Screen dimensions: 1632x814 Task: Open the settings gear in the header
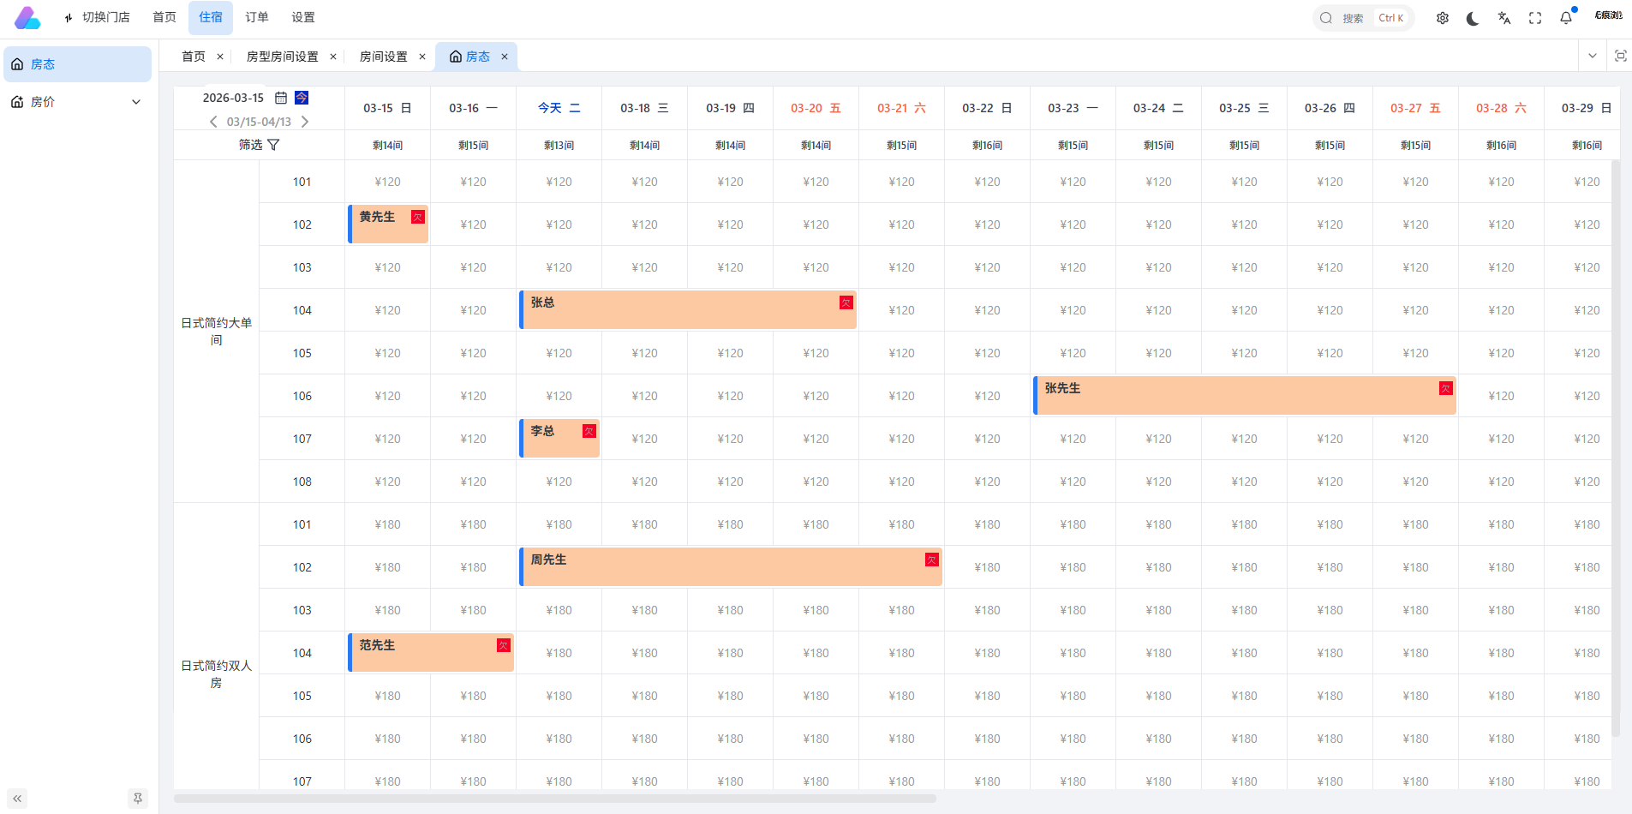coord(1443,18)
